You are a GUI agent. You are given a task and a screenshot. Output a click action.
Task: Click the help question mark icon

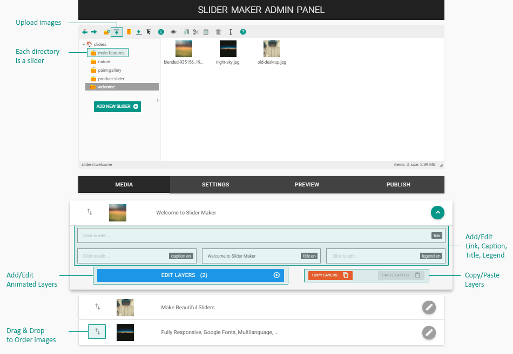click(x=243, y=32)
